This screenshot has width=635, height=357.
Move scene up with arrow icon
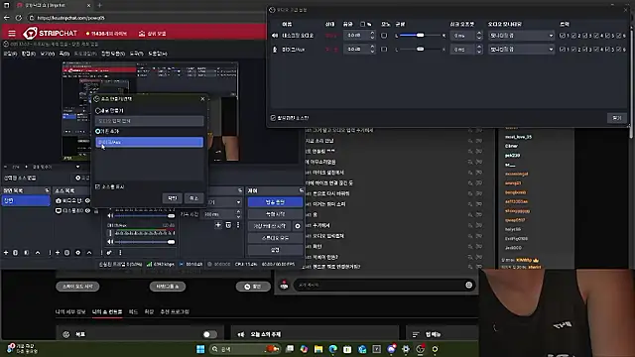pos(38,253)
